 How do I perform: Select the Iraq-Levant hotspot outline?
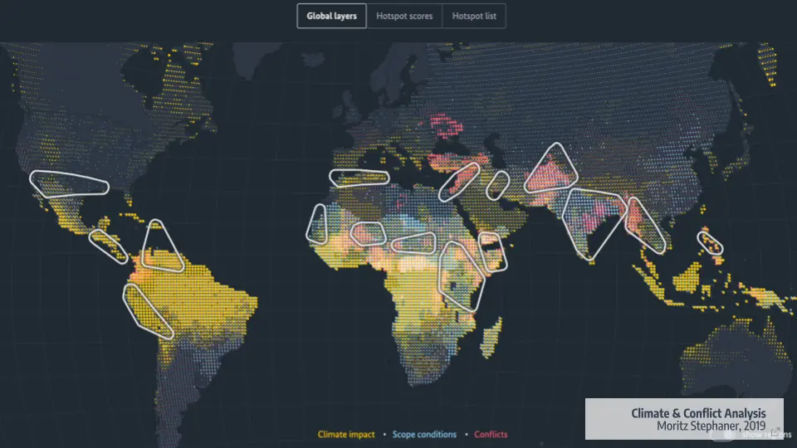[x=459, y=182]
